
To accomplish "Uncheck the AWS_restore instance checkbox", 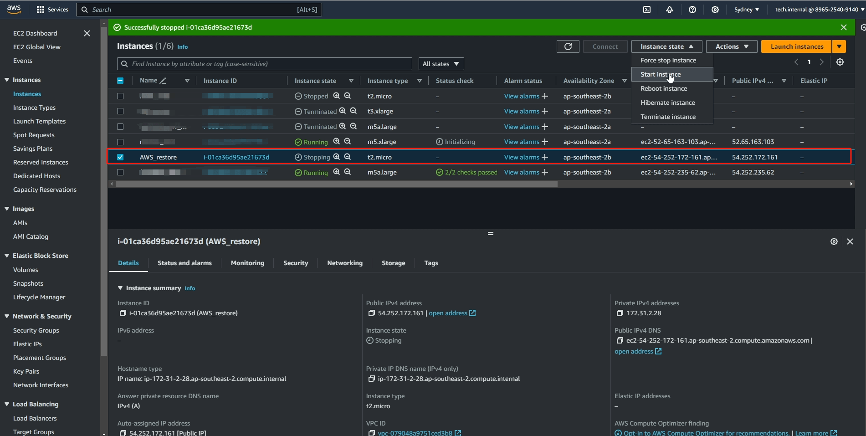I will point(120,157).
